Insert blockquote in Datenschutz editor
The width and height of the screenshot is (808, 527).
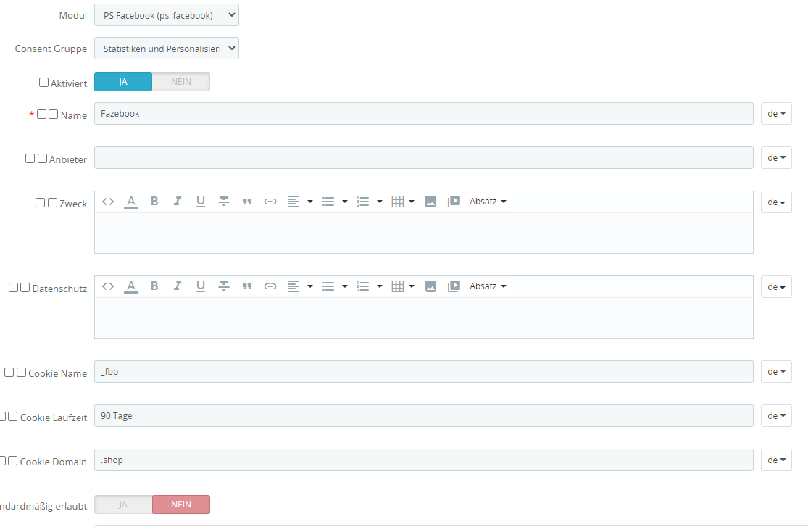pos(247,286)
